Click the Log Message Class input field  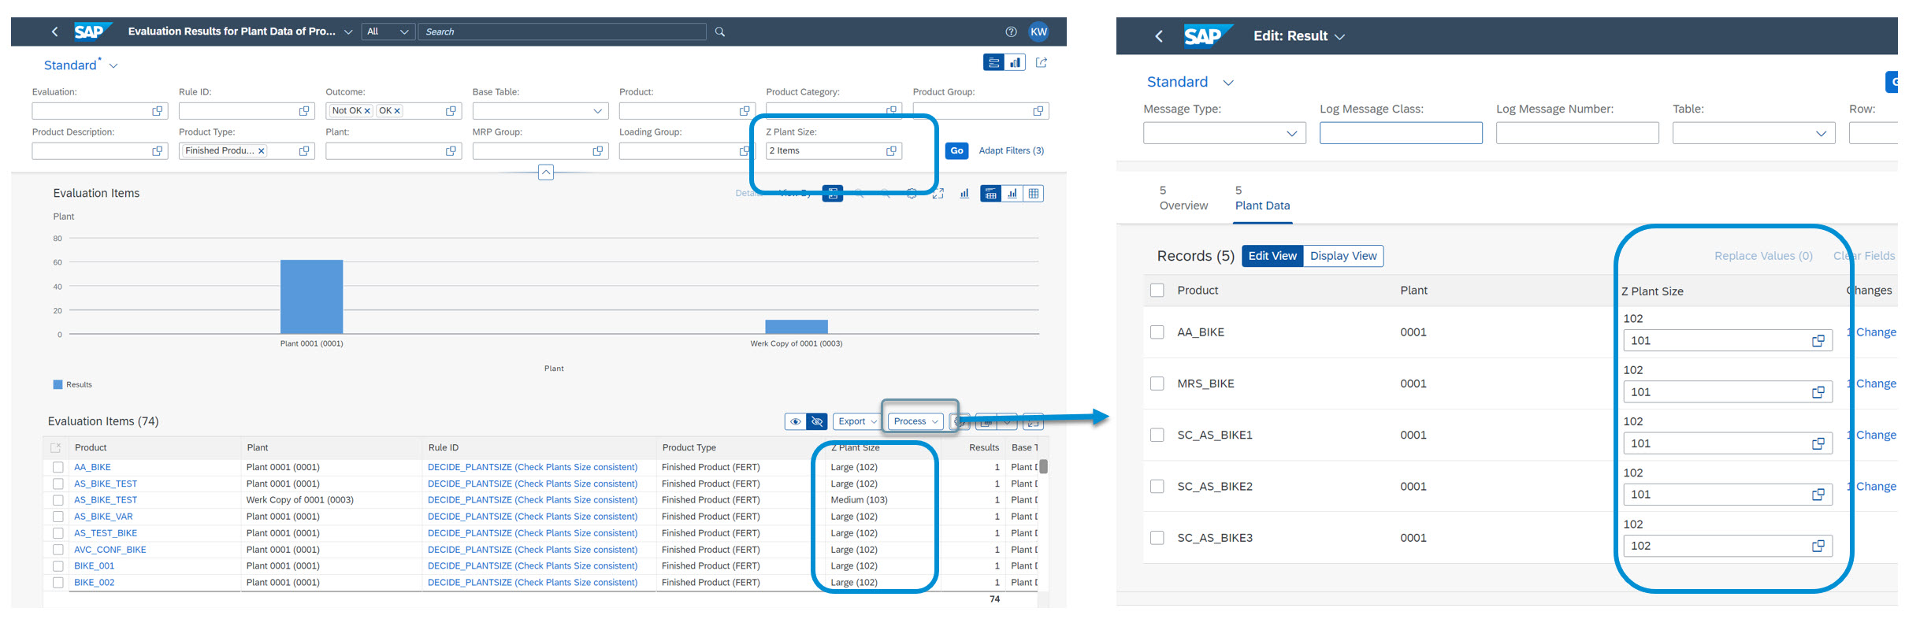pos(1401,133)
